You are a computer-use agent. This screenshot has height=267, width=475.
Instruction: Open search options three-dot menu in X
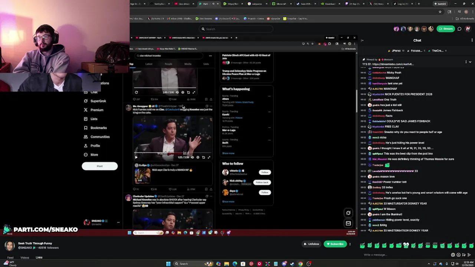(210, 56)
